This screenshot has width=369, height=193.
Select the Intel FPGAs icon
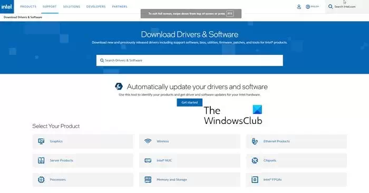tap(255, 180)
